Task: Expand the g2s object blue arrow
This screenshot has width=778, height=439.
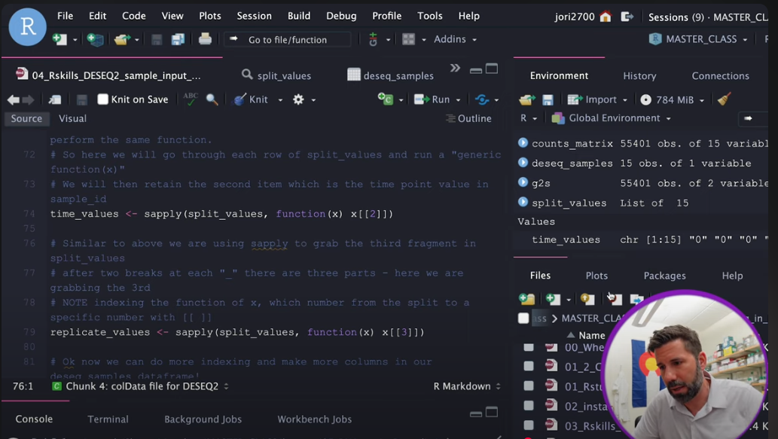Action: (x=523, y=182)
